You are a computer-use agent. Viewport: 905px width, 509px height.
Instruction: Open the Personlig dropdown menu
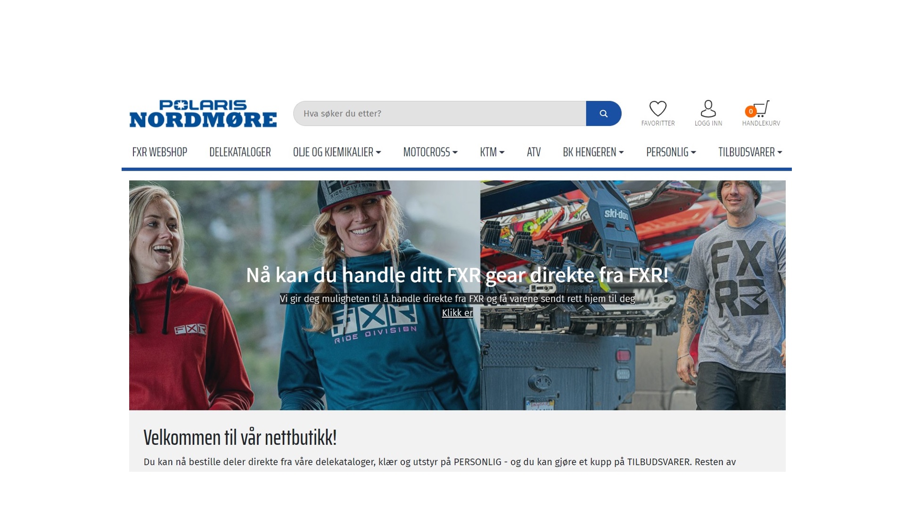671,152
